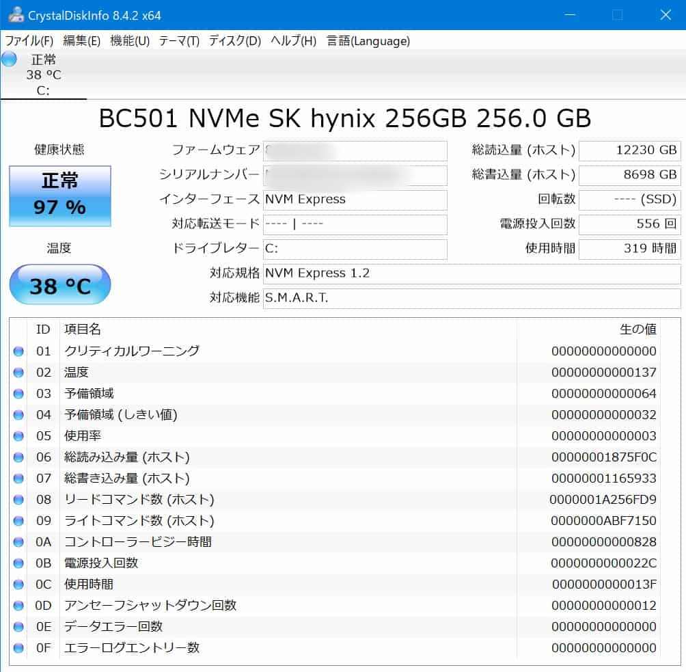Click status icon for row 0A コントローラービジー時間
Screen dimensions: 686x672
18,542
